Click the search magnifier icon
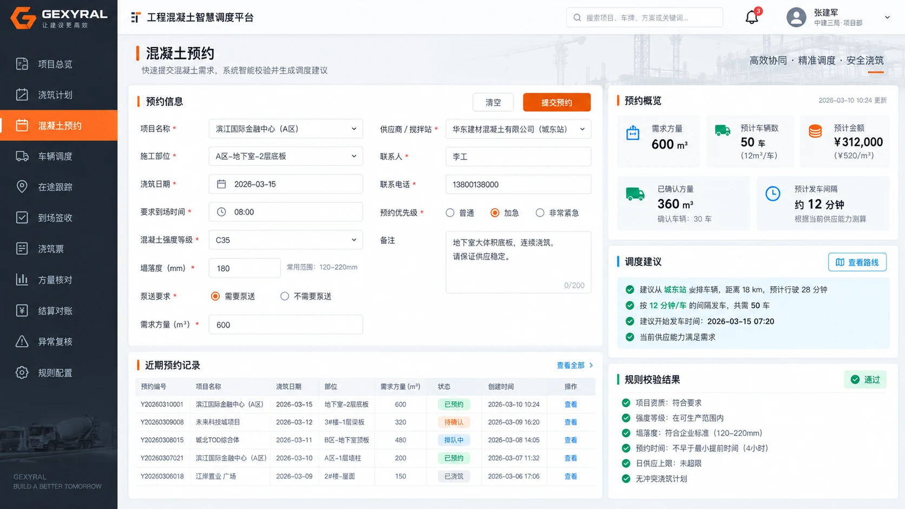Viewport: 905px width, 509px height. [x=577, y=18]
